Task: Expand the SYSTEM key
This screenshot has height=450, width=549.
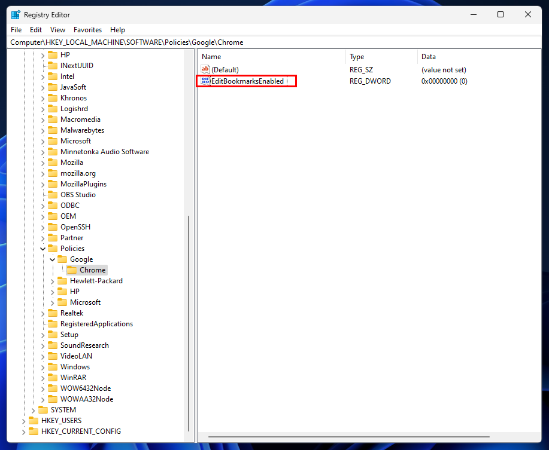Action: [34, 410]
